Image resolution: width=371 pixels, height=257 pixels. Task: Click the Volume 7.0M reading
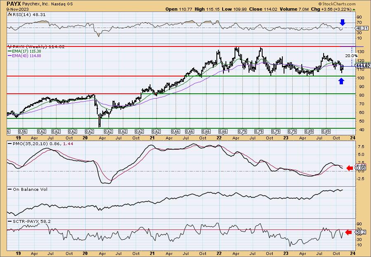(x=294, y=9)
